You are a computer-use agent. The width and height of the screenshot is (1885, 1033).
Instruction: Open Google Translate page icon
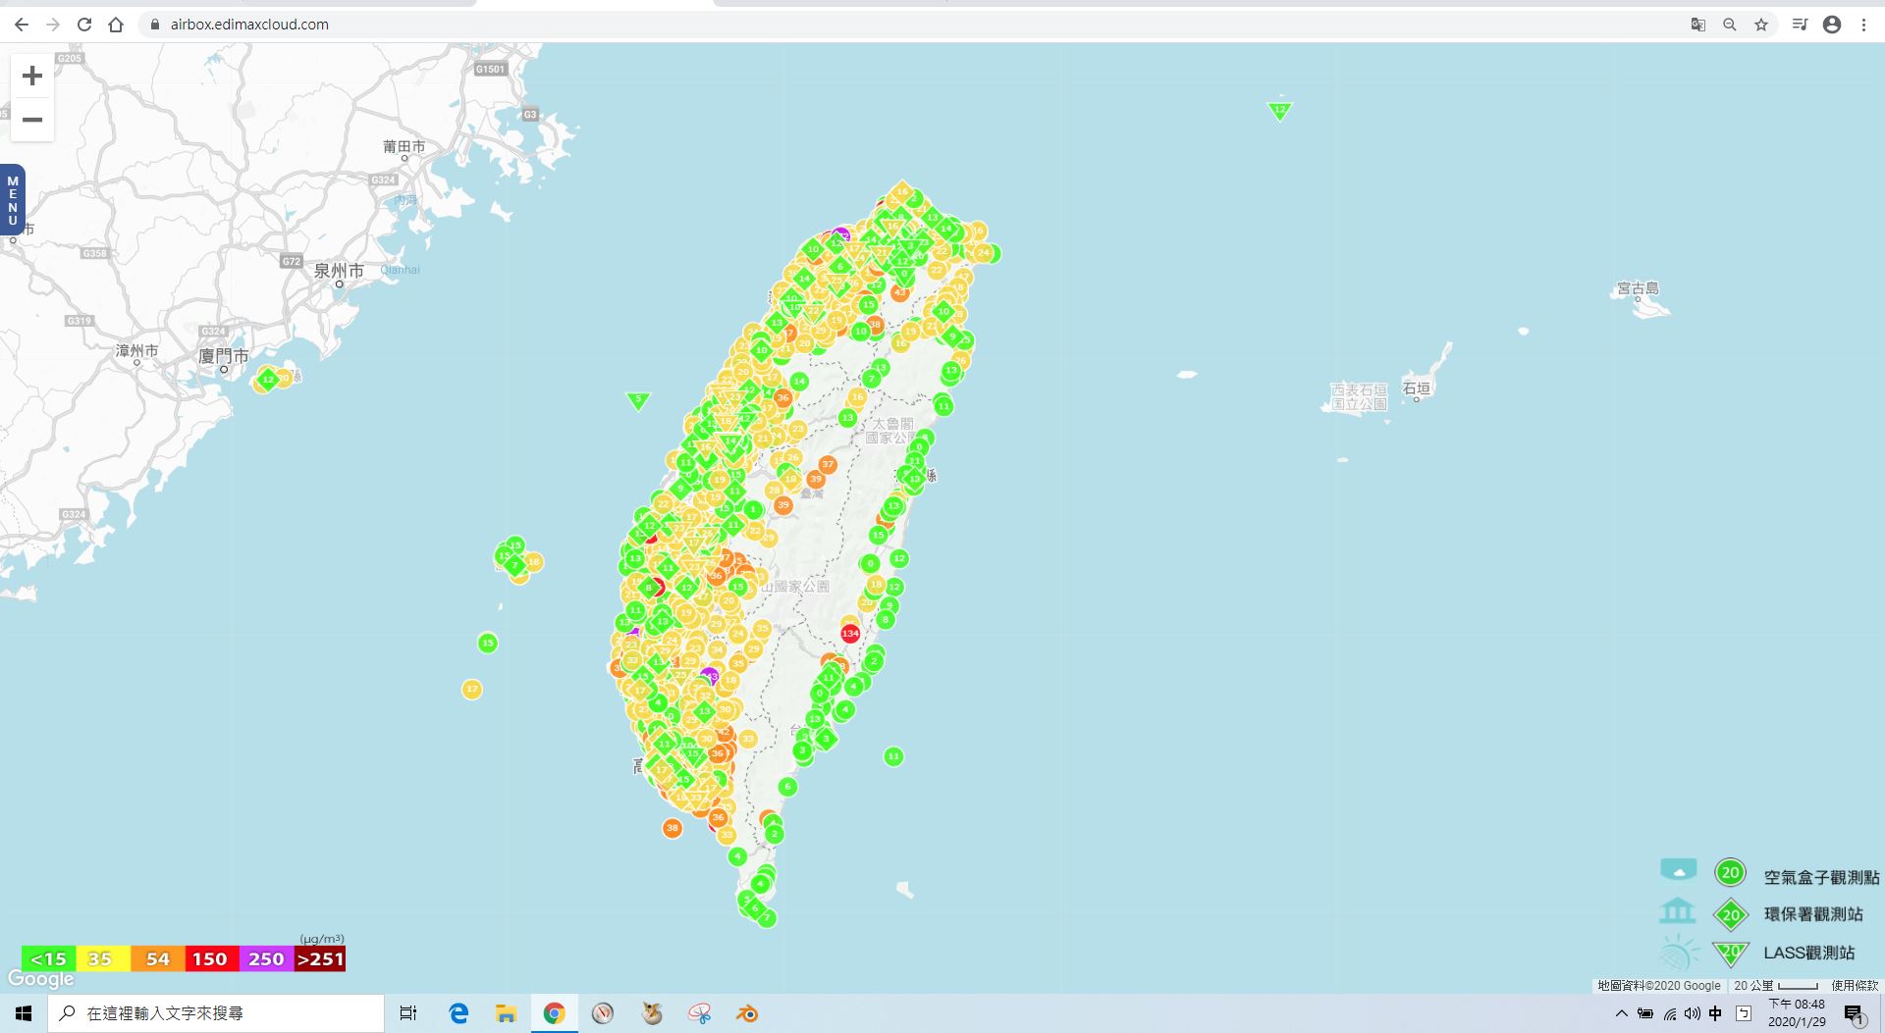point(1697,25)
